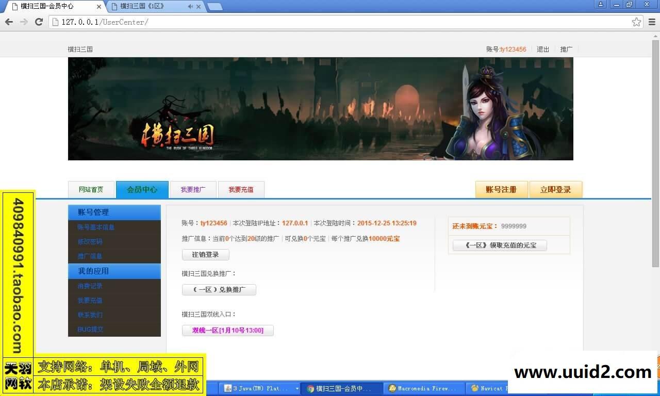Click the 立即登录 login button
660x396 pixels.
pyautogui.click(x=555, y=189)
